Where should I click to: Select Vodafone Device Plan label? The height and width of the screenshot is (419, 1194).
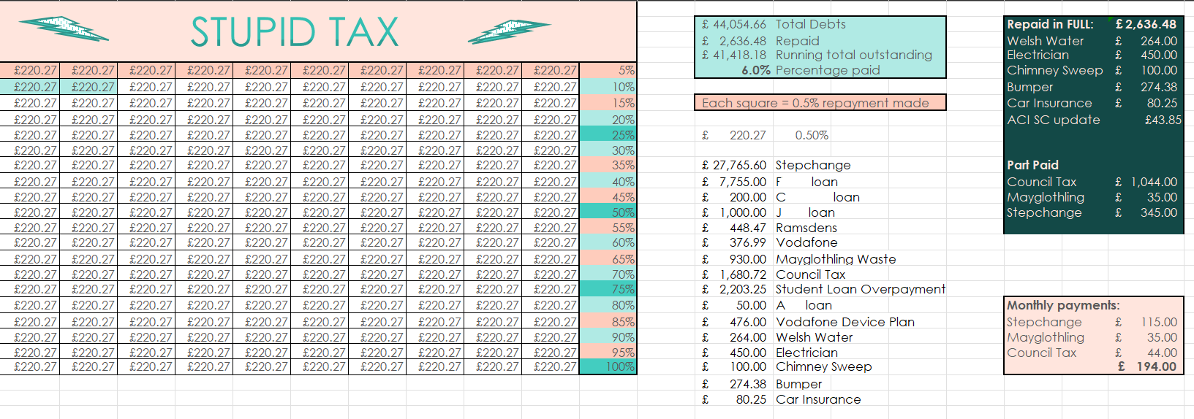click(x=845, y=322)
